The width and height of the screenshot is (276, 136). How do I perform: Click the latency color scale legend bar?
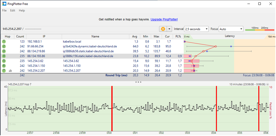click(259, 30)
